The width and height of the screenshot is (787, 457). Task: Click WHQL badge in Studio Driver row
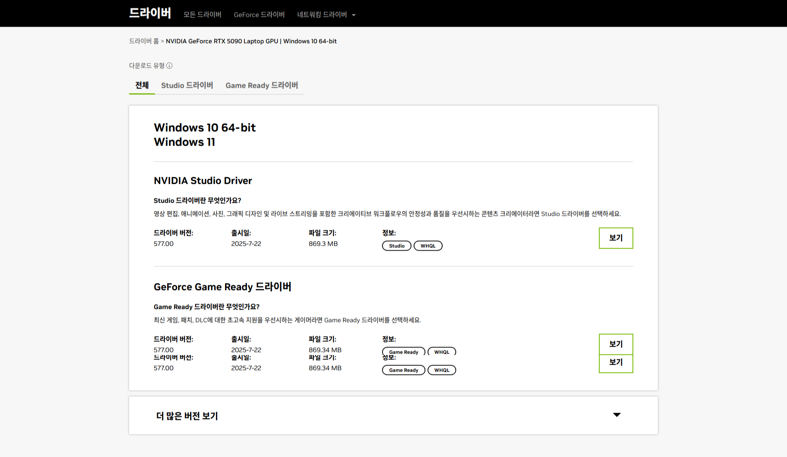tap(428, 246)
